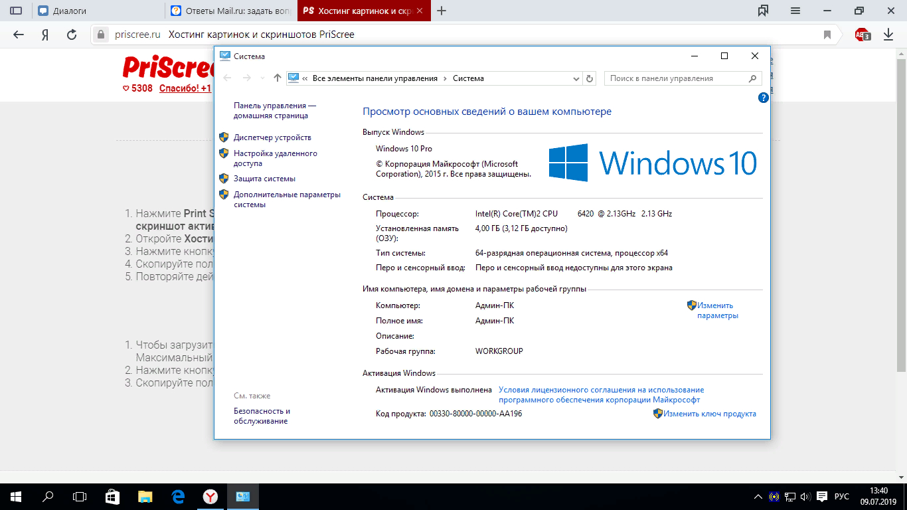Image resolution: width=907 pixels, height=510 pixels.
Task: Open the Action Center notifications
Action: click(x=821, y=496)
